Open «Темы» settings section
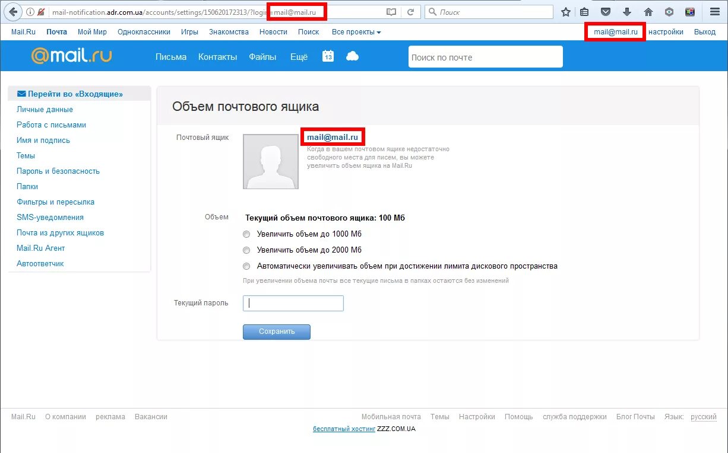This screenshot has width=728, height=453. point(26,156)
